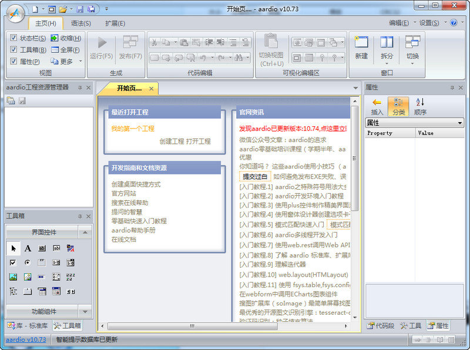This screenshot has height=350, width=470.
Task: Switch to the 库 - 标准库 bottom tab
Action: point(28,326)
